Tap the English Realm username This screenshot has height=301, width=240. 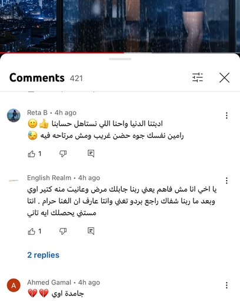(49, 178)
